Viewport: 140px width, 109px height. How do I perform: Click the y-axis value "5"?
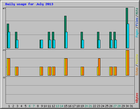click(4, 8)
